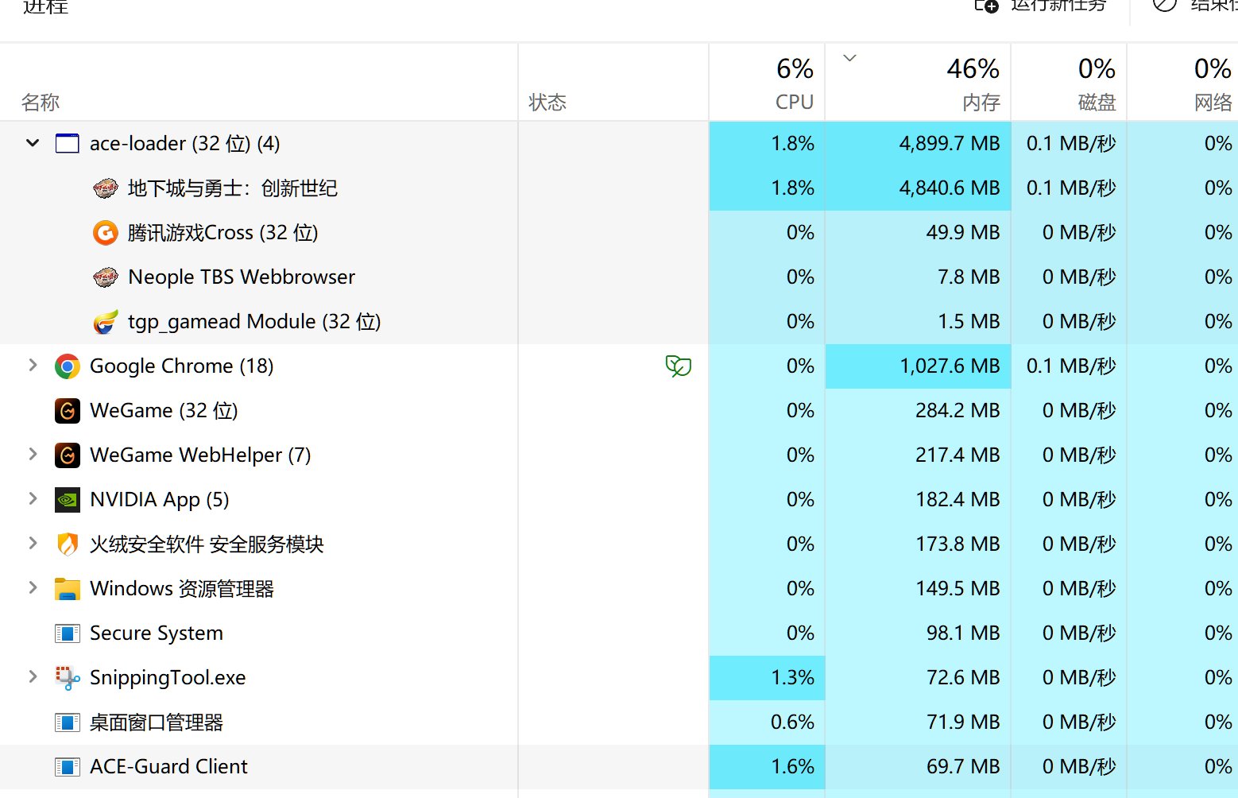The image size is (1238, 798).
Task: Expand the WeGame WebHelper process group
Action: coord(33,455)
